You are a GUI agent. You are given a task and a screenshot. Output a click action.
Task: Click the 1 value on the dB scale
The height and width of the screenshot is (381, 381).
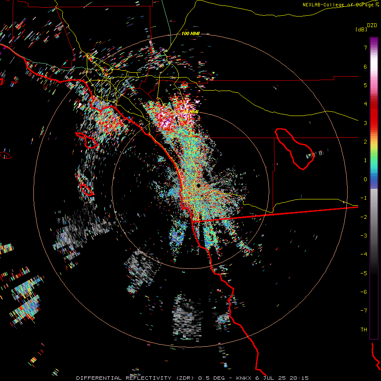(x=365, y=160)
